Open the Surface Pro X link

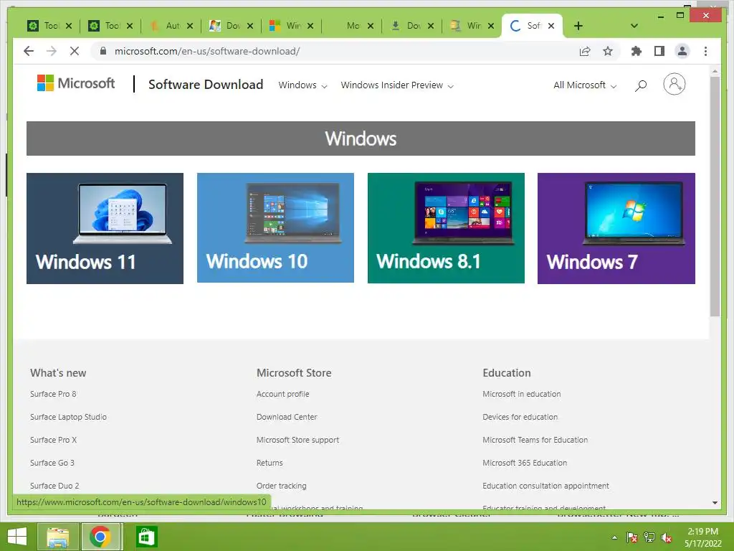point(53,440)
